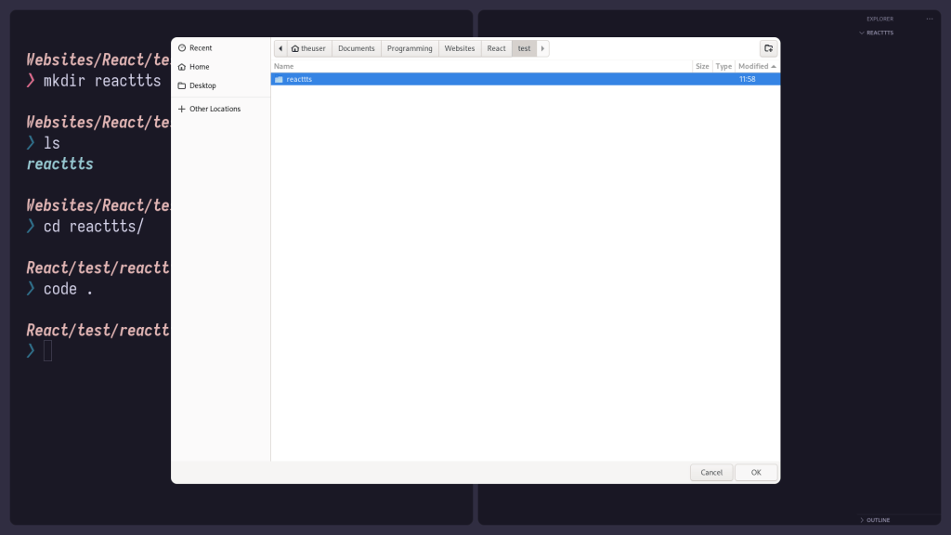Viewport: 951px width, 535px height.
Task: Confirm selection with the OK button
Action: pyautogui.click(x=756, y=473)
